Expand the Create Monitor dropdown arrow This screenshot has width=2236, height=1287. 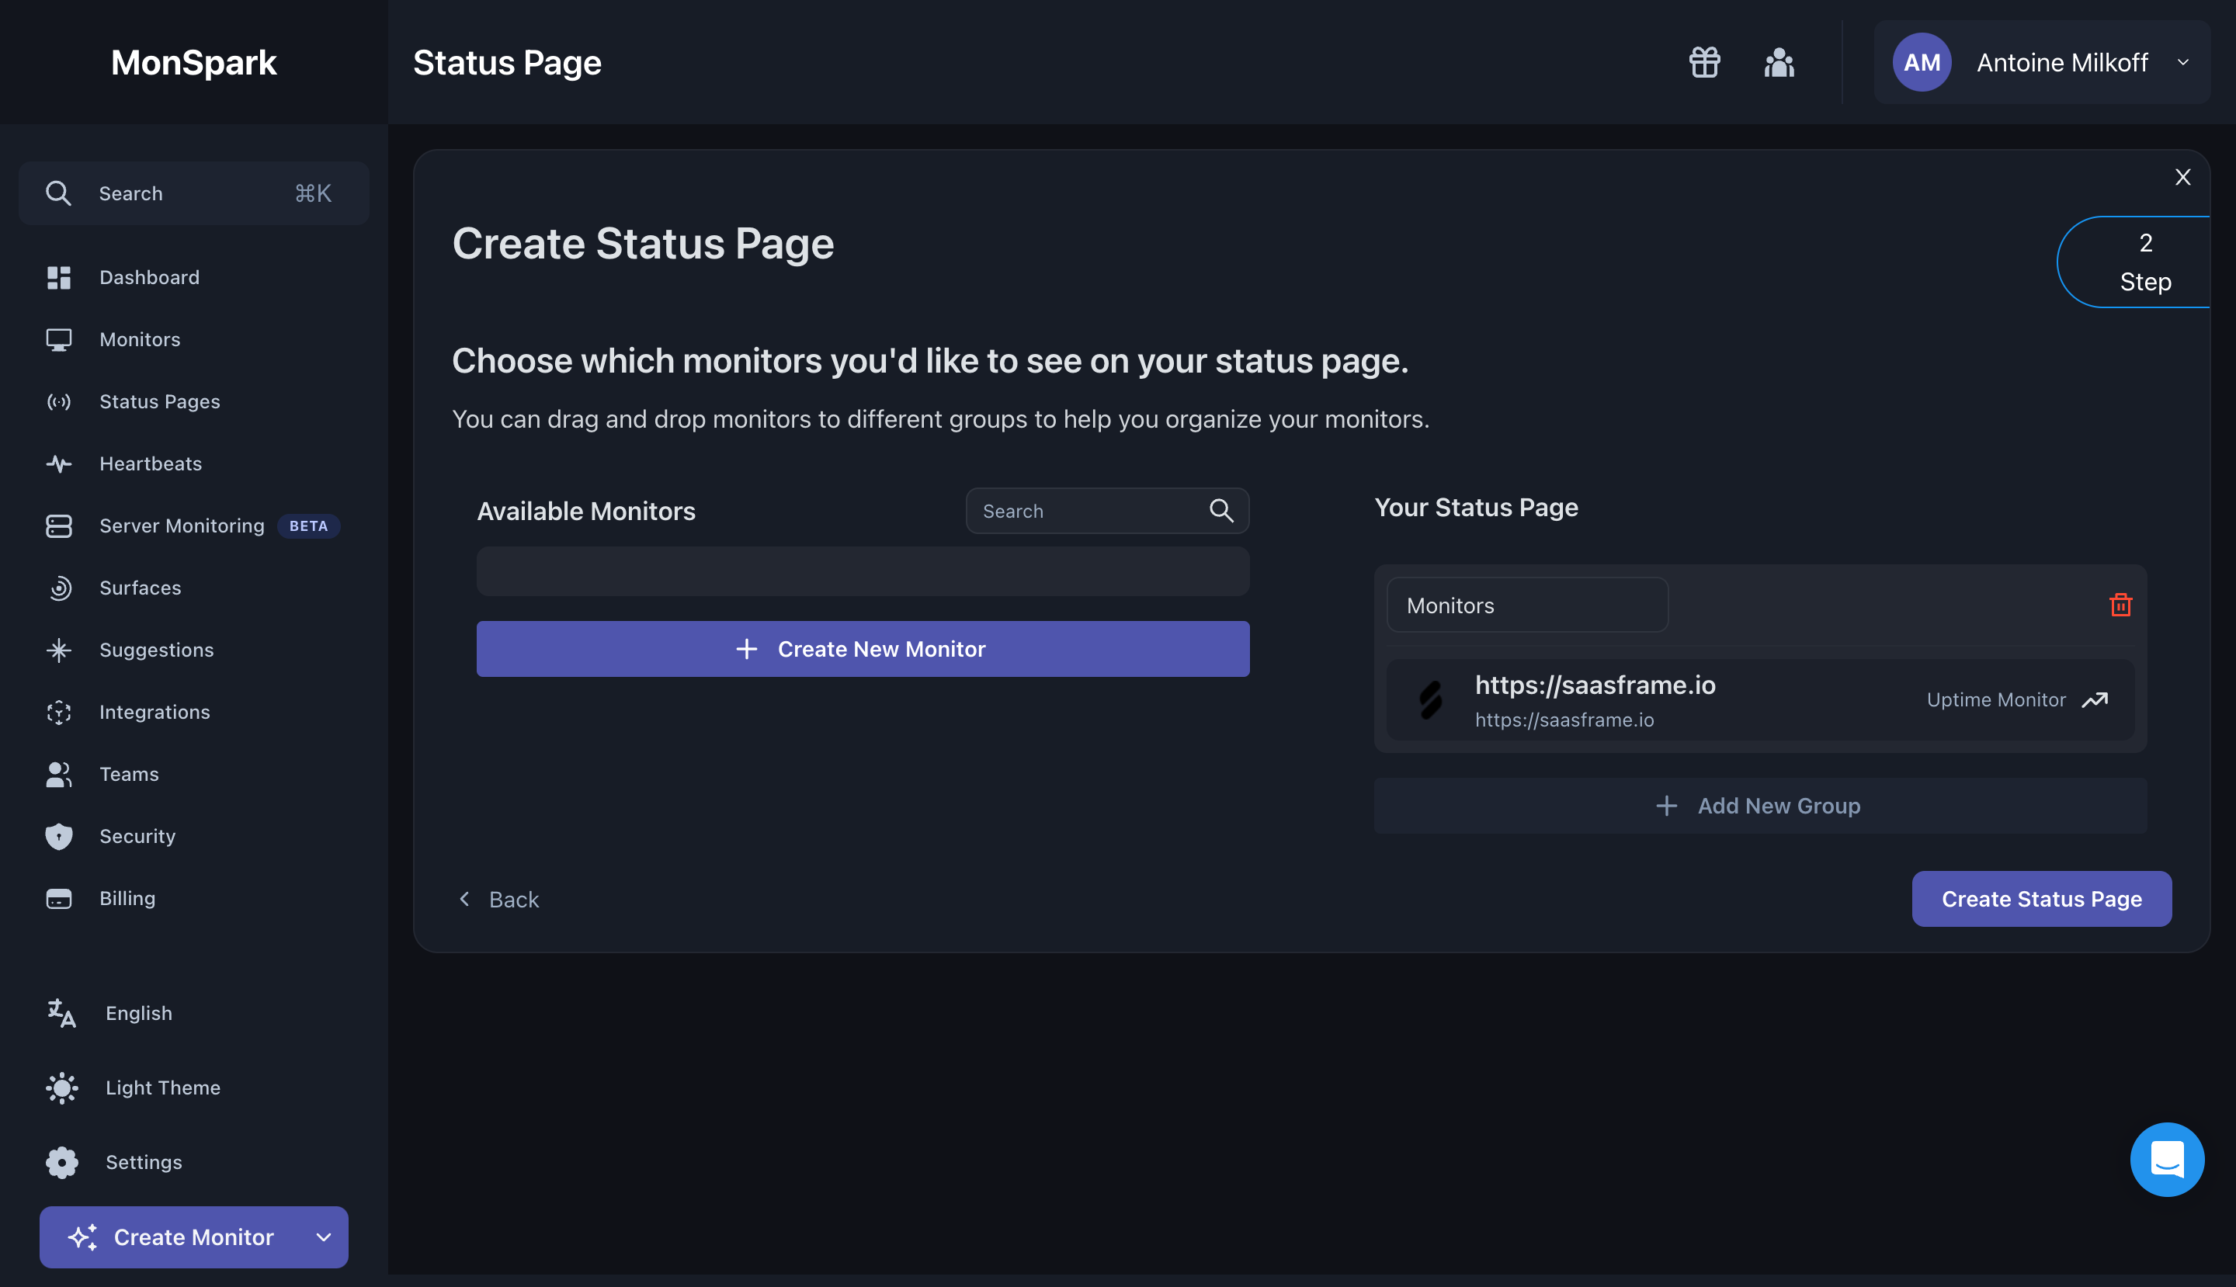(x=324, y=1237)
